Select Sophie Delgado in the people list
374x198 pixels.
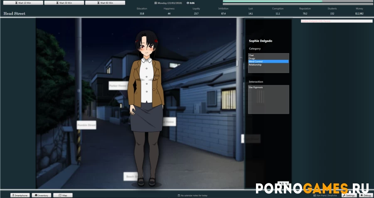point(337,21)
